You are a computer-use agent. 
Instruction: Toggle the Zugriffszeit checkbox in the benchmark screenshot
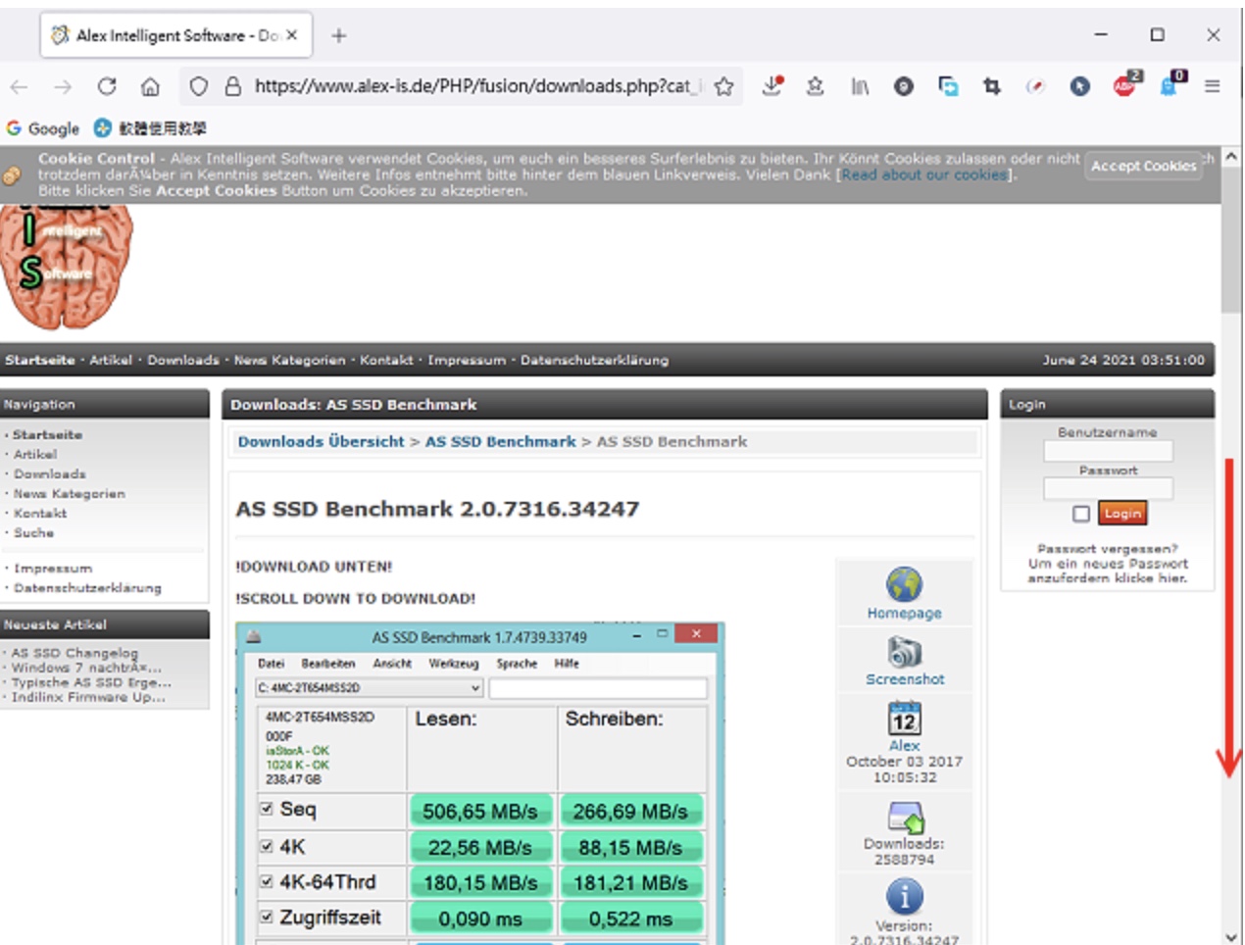[x=266, y=917]
